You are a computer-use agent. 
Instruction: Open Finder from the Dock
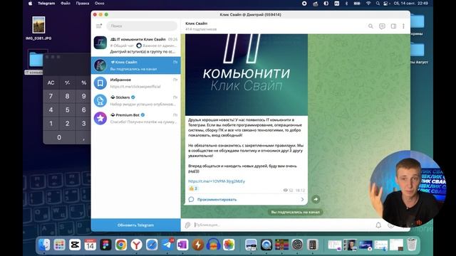(44, 245)
